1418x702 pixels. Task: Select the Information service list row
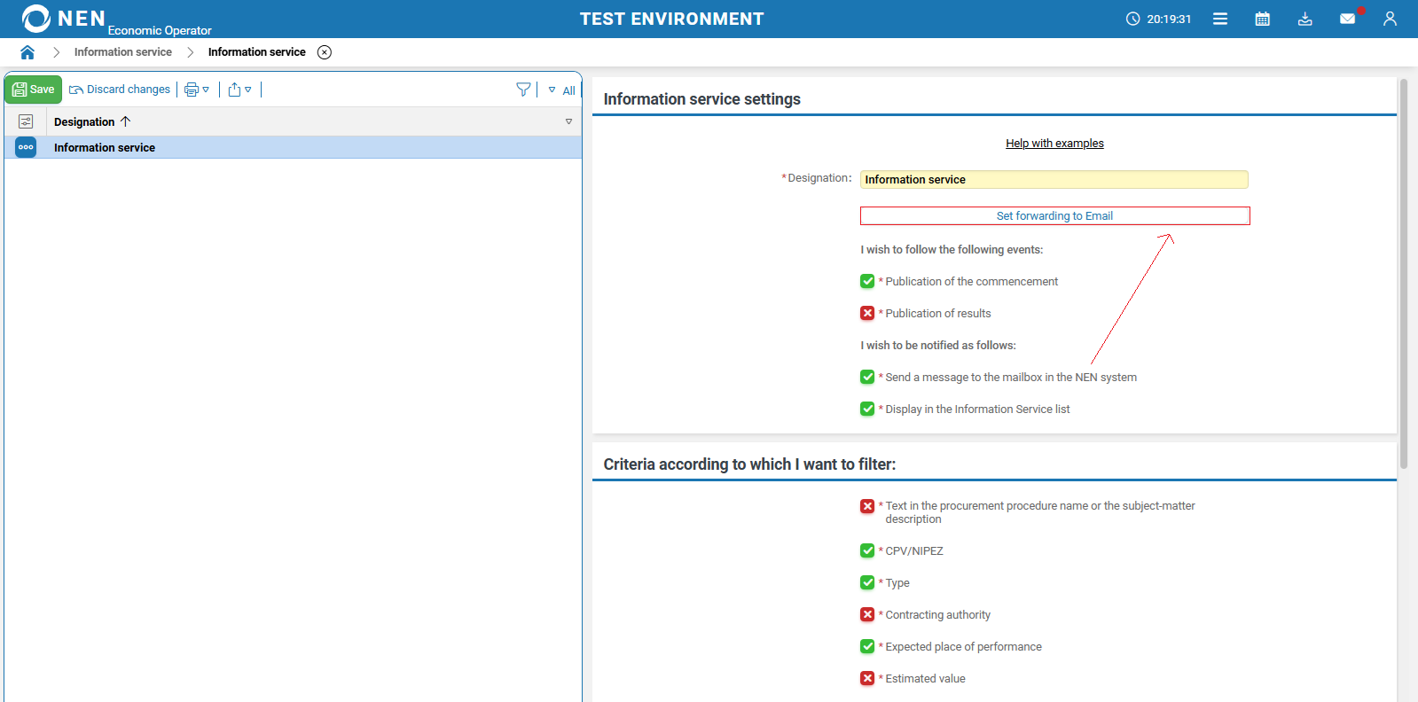pos(105,148)
